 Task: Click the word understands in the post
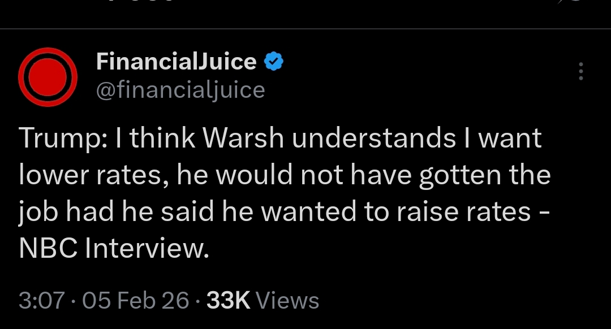(x=373, y=138)
